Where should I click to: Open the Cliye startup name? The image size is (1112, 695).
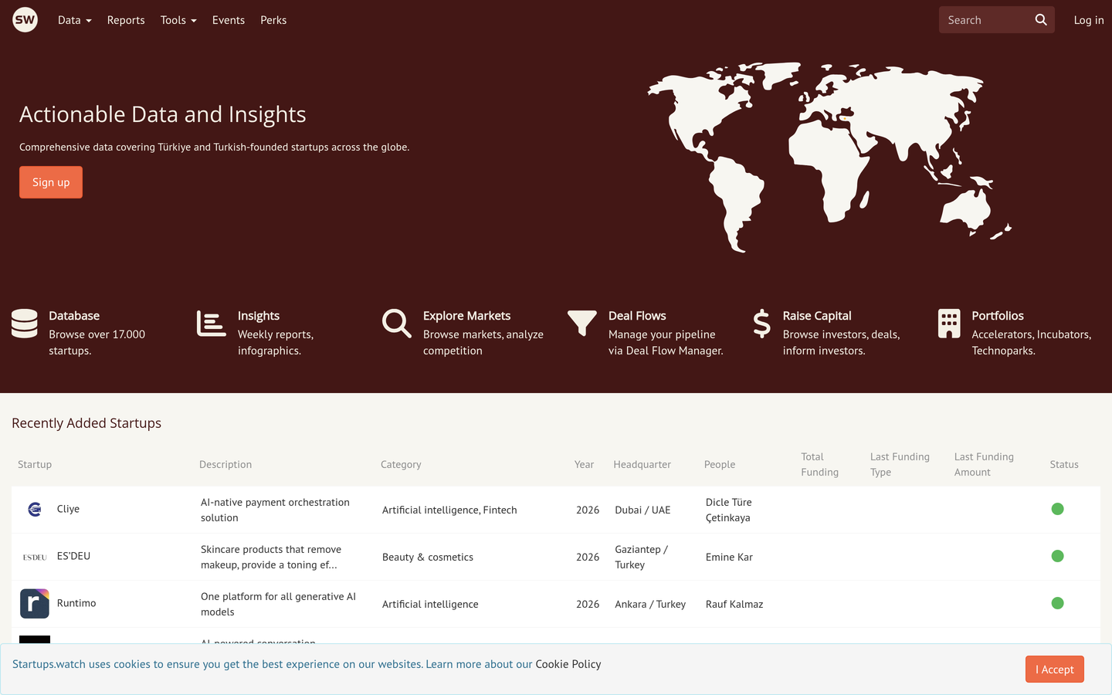[x=68, y=509]
